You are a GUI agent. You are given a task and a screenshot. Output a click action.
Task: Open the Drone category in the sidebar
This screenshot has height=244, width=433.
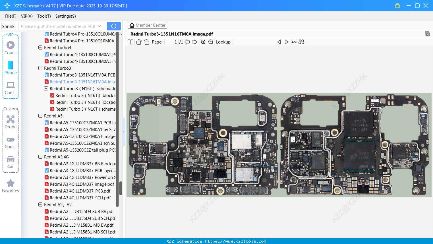tap(11, 122)
